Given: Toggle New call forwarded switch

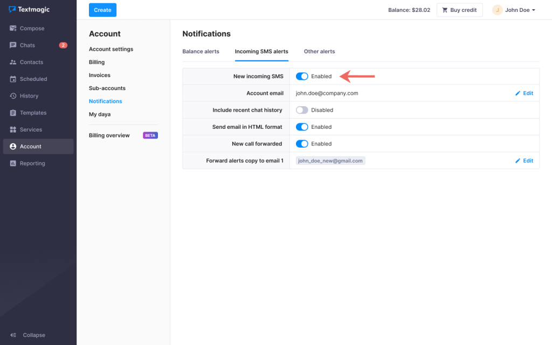Looking at the screenshot, I should (x=302, y=144).
